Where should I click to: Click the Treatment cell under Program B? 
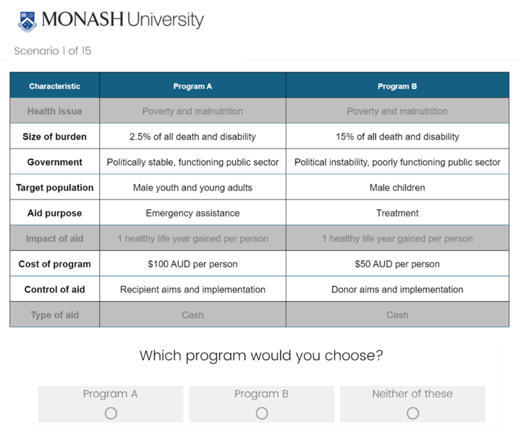[x=397, y=213]
